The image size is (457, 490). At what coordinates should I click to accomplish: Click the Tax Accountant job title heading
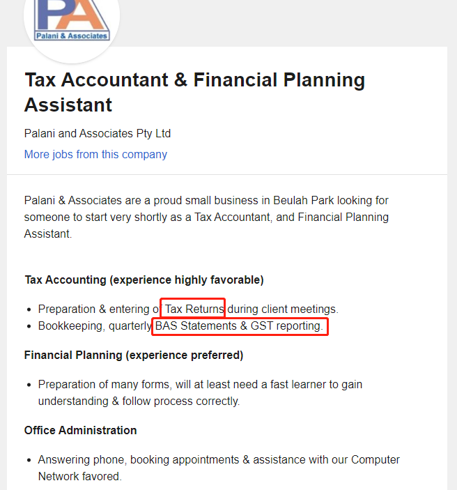pos(194,92)
